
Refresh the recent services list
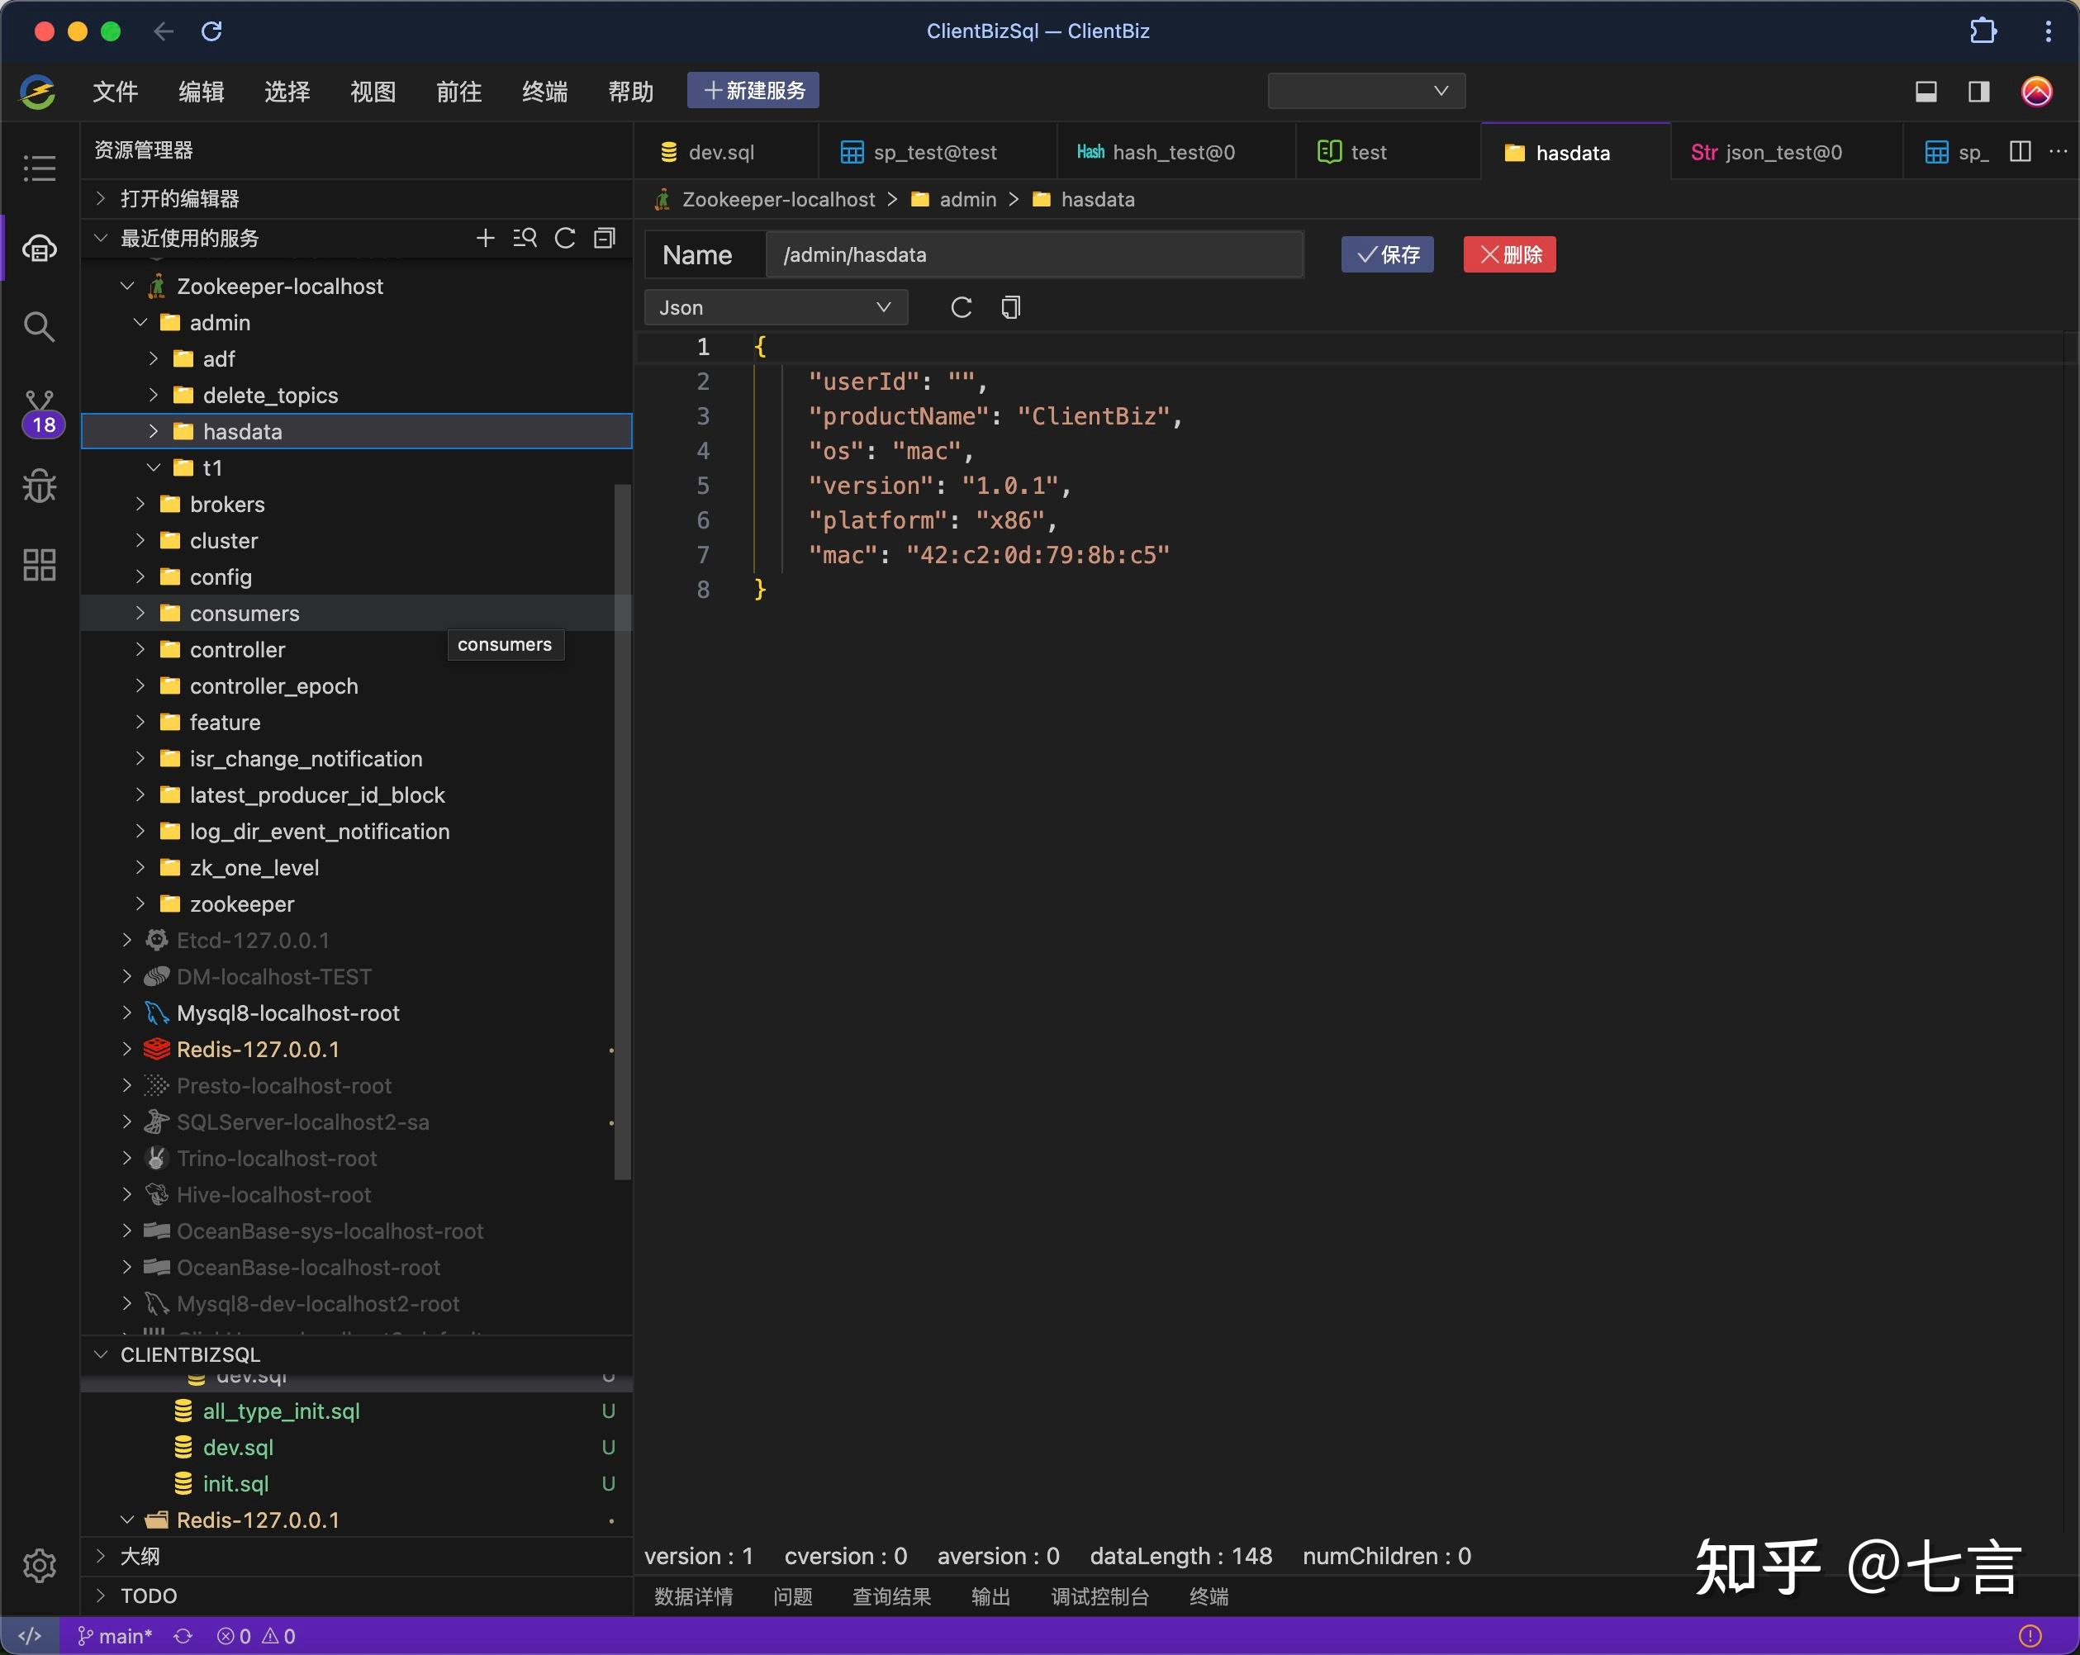(565, 238)
